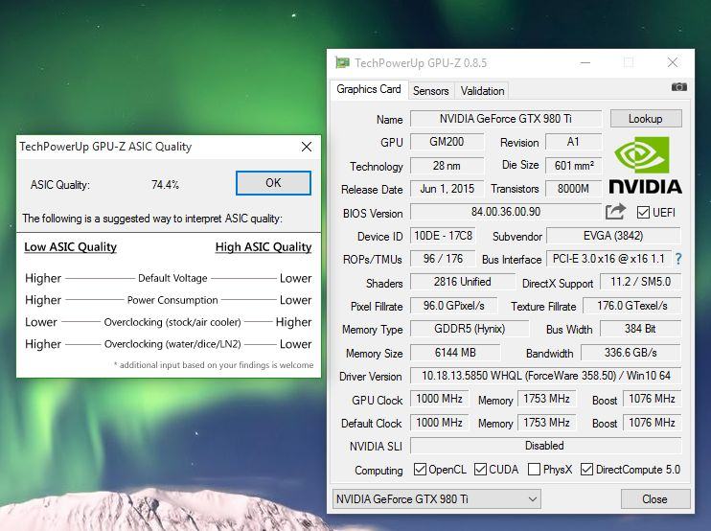Image resolution: width=711 pixels, height=531 pixels.
Task: Click the BIOS share/export arrow icon
Action: point(615,212)
